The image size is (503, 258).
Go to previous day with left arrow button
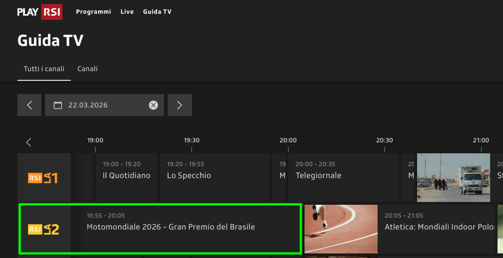pos(29,105)
